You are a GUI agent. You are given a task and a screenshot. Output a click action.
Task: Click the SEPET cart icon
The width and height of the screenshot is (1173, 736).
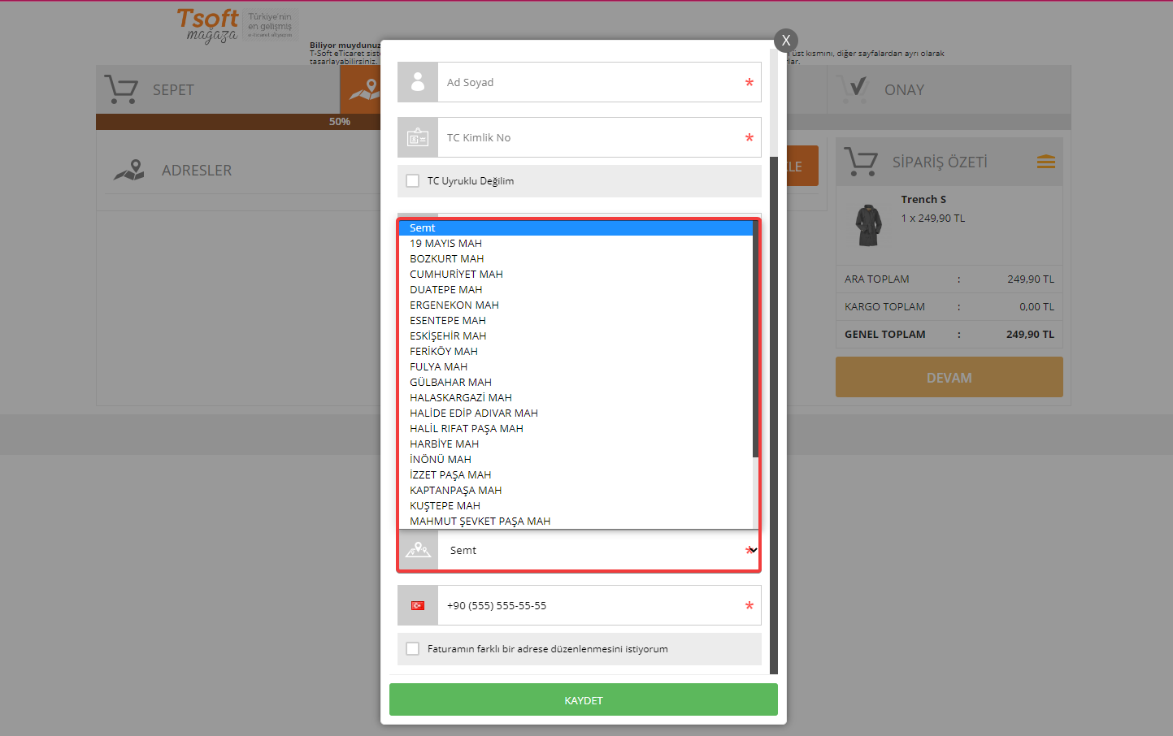tap(121, 89)
